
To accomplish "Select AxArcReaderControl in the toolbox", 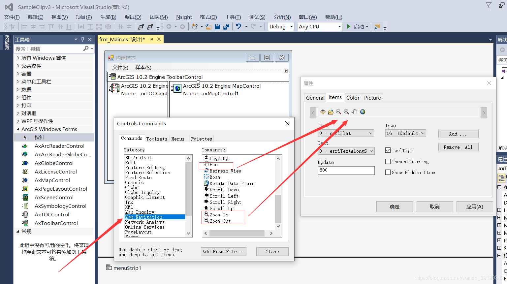I will [59, 146].
